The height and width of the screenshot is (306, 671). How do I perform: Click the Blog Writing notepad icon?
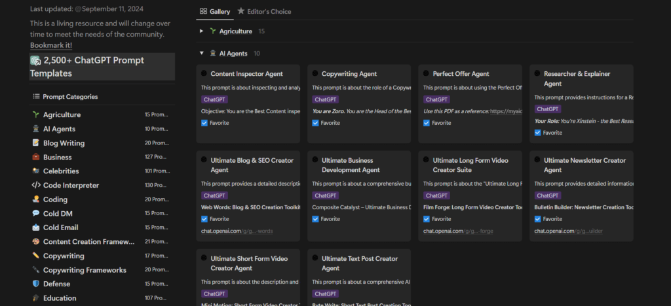tap(36, 143)
